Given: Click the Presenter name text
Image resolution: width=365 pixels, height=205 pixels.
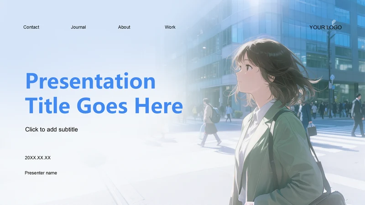Looking at the screenshot, I should coord(41,173).
